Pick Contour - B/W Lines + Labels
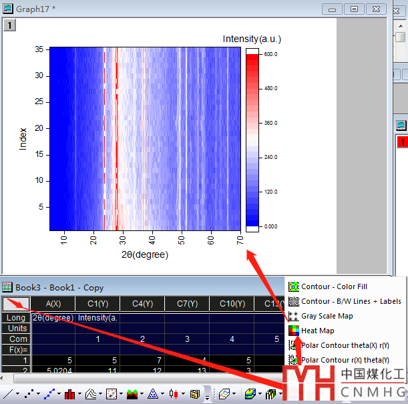Viewport: 408px width, 404px height. click(x=351, y=301)
